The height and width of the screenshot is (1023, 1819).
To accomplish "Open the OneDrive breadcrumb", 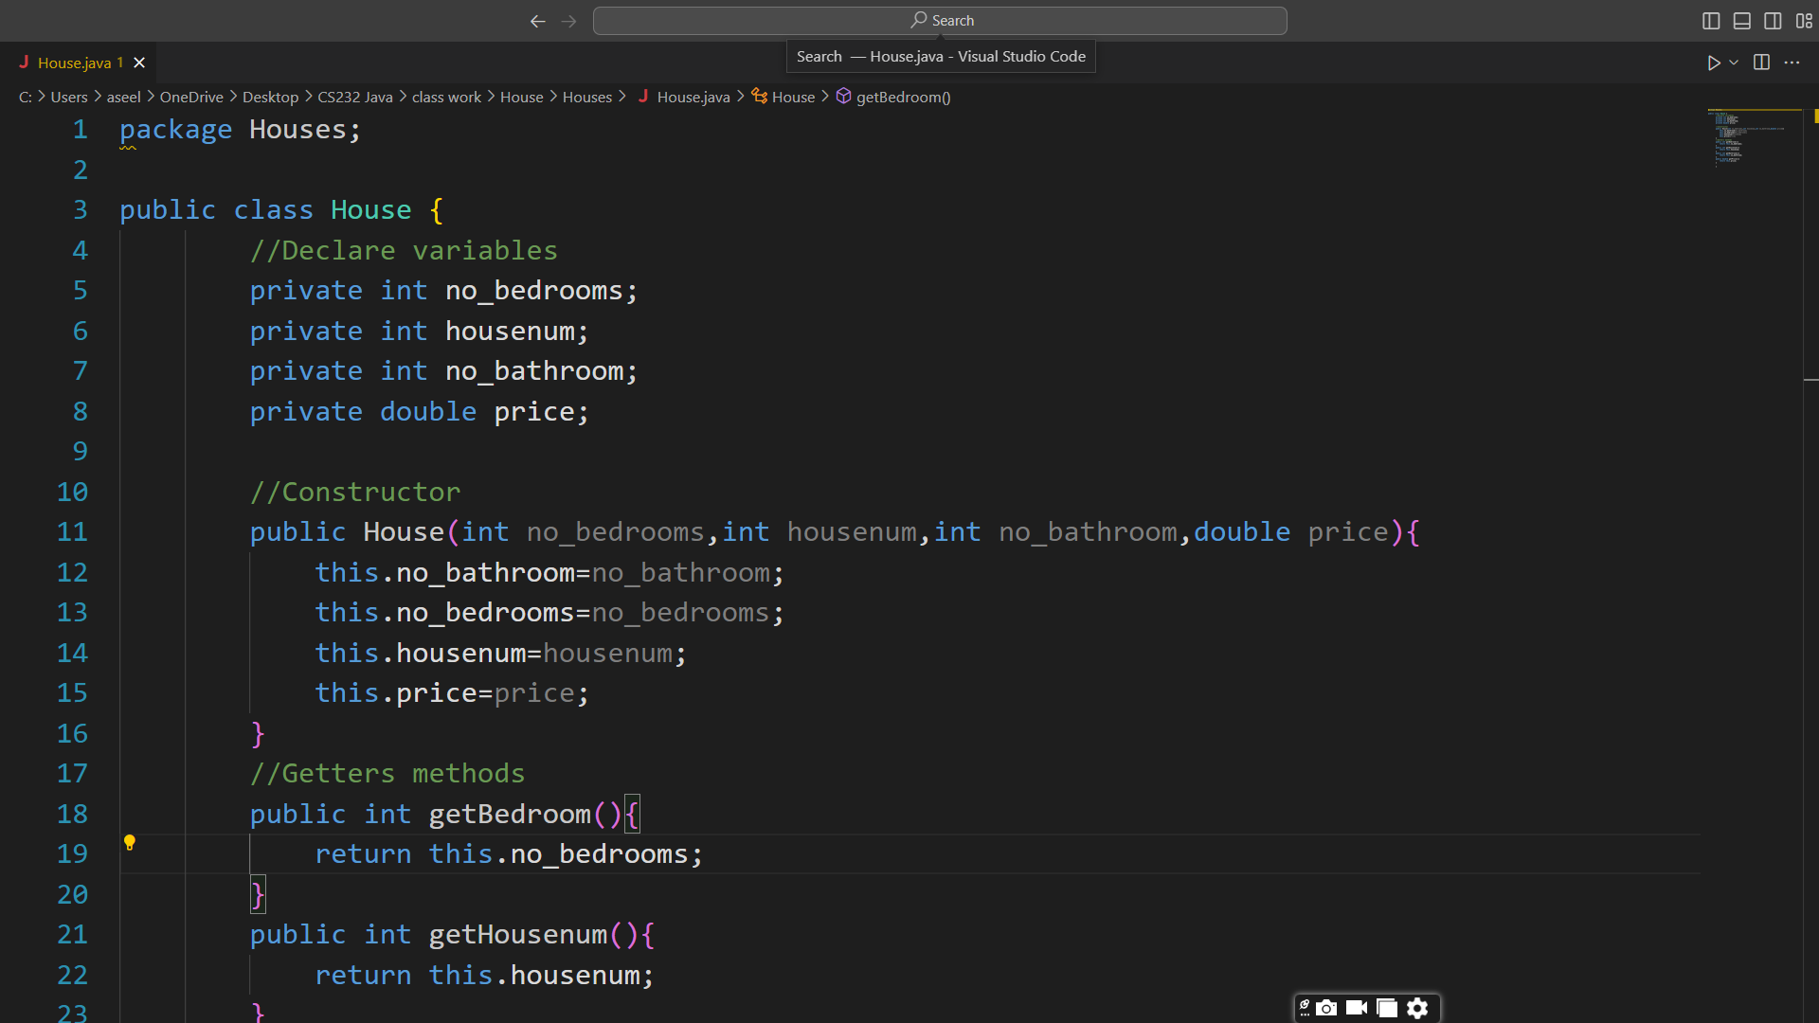I will coord(191,97).
